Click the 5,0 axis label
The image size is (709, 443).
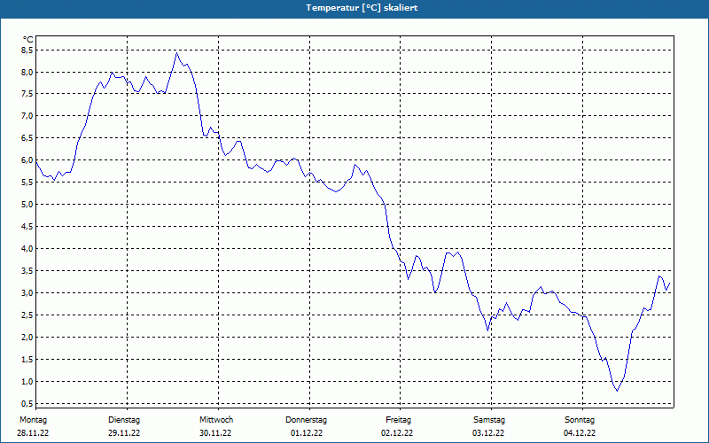27,205
